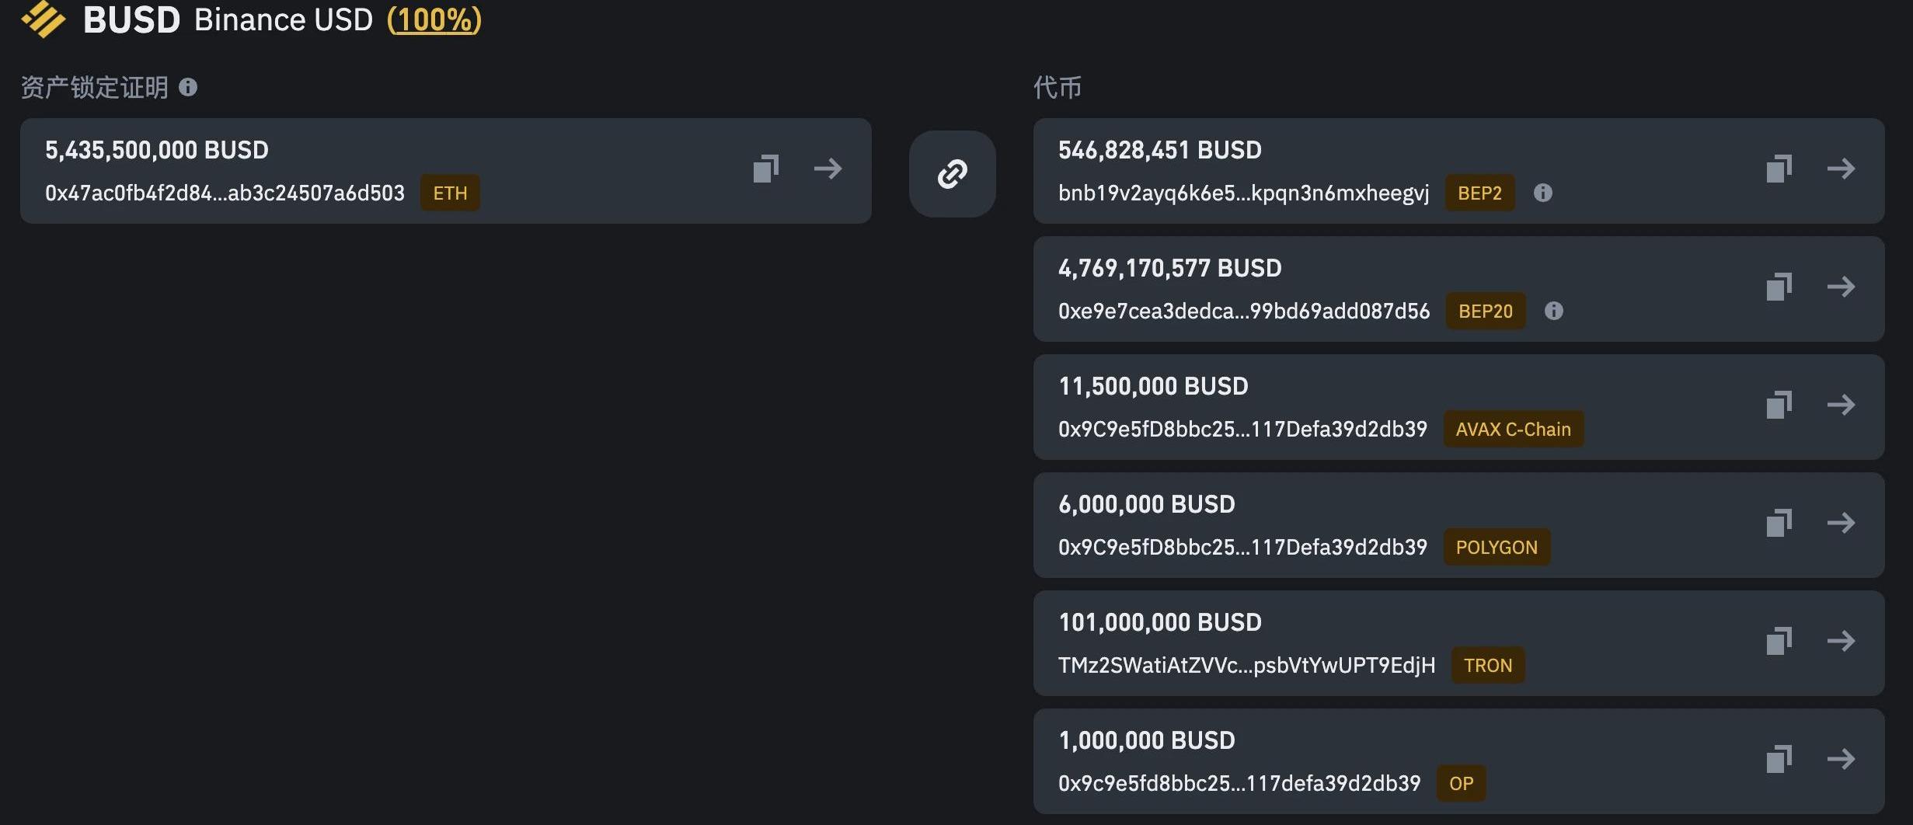Open AVAX C-Chain address arrow
The image size is (1913, 825).
1841,405
